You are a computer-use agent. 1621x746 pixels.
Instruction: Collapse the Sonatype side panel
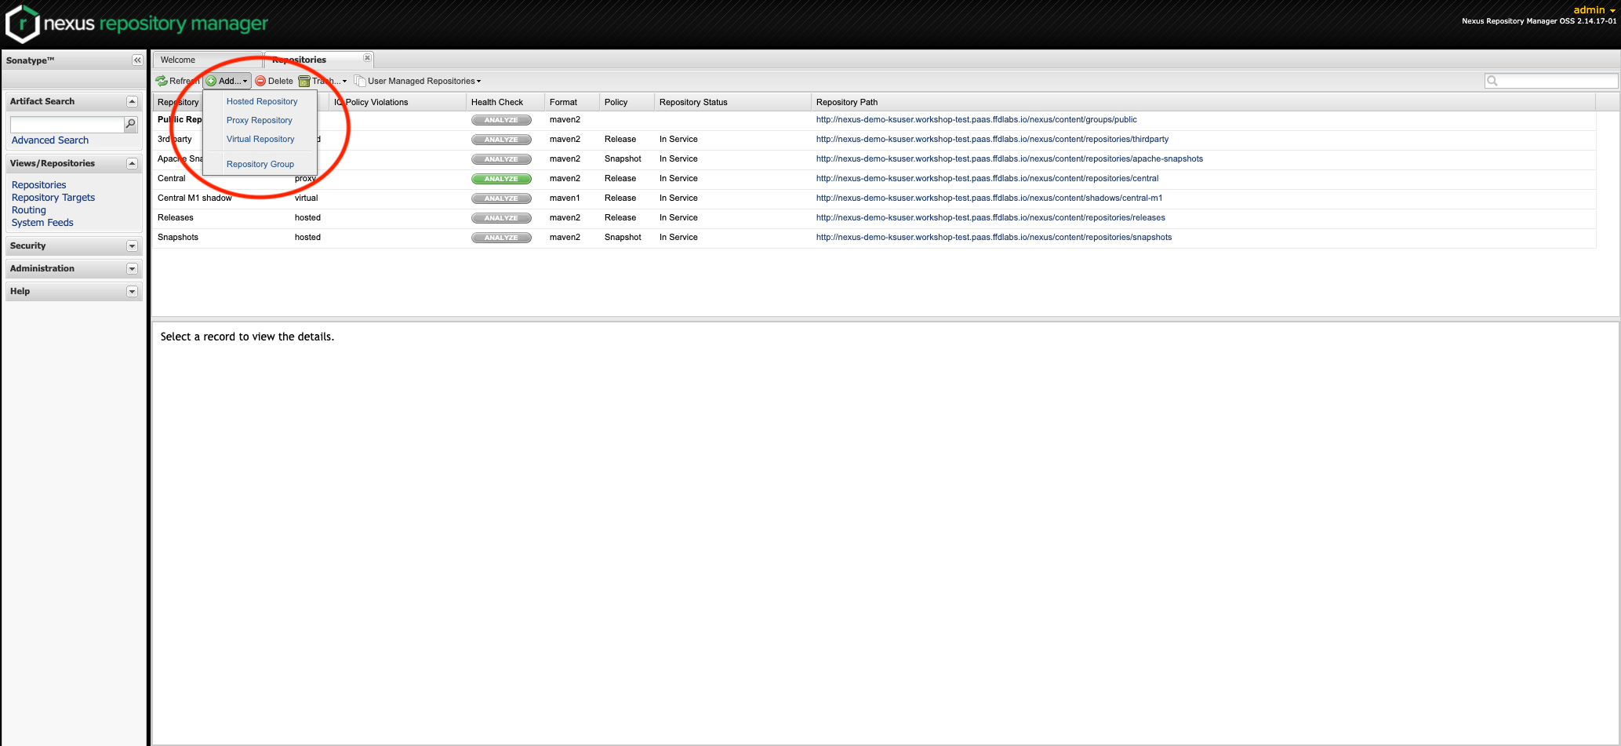point(137,60)
